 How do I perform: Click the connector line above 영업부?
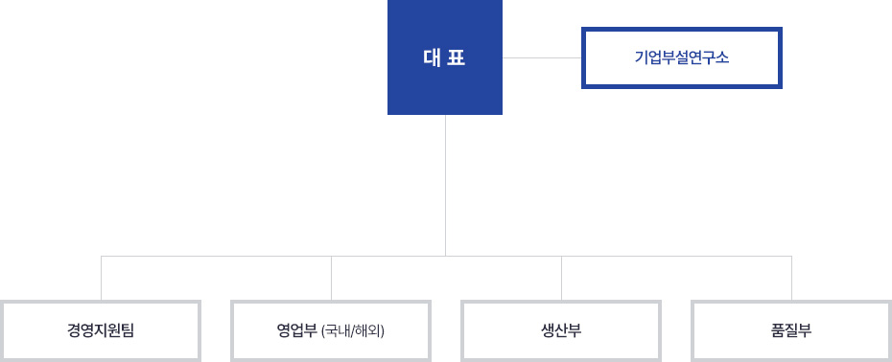[331, 278]
